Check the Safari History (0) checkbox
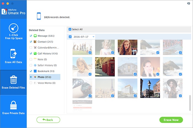The width and height of the screenshot is (193, 128). 31,65
